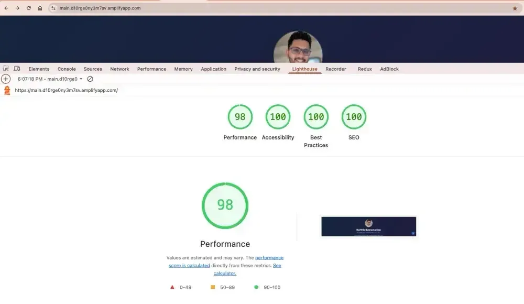Go to the browser home icon
524x304 pixels.
pyautogui.click(x=40, y=8)
